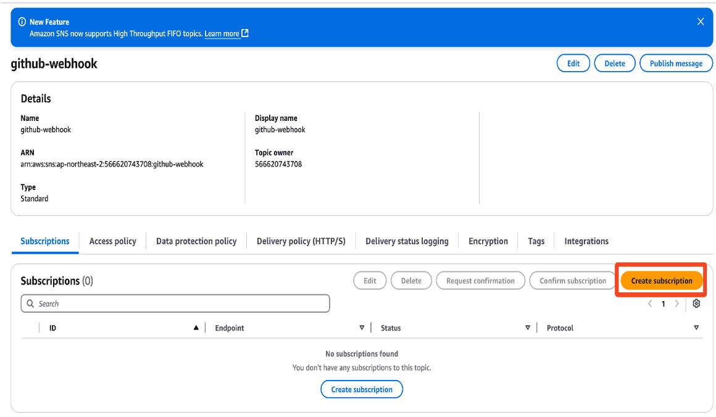This screenshot has height=417, width=716.
Task: Switch to the Encryption tab
Action: click(488, 241)
